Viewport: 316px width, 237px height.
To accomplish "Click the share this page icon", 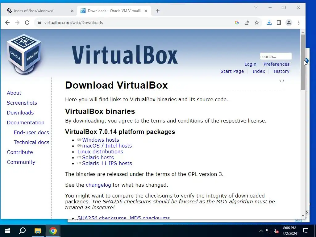I will coord(247,23).
